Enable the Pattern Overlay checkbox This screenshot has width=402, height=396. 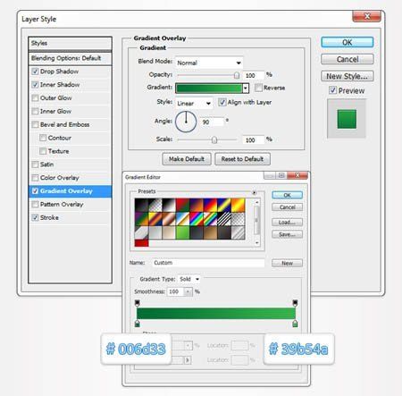(x=35, y=205)
